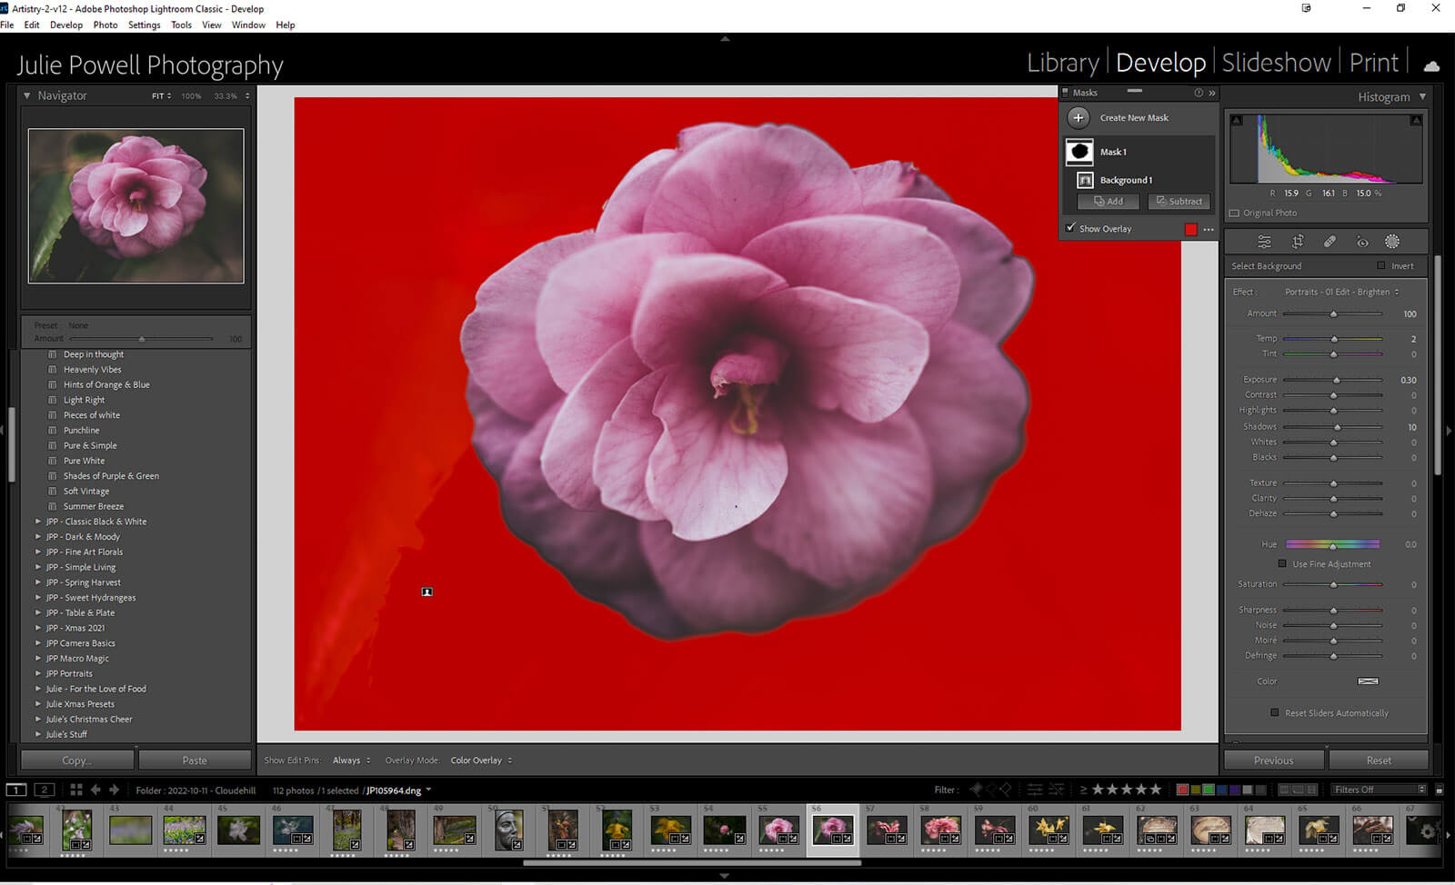Select the Crop tool icon
Image resolution: width=1455 pixels, height=885 pixels.
coord(1298,242)
